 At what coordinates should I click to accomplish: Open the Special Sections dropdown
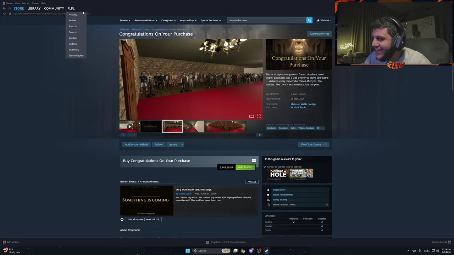(210, 21)
